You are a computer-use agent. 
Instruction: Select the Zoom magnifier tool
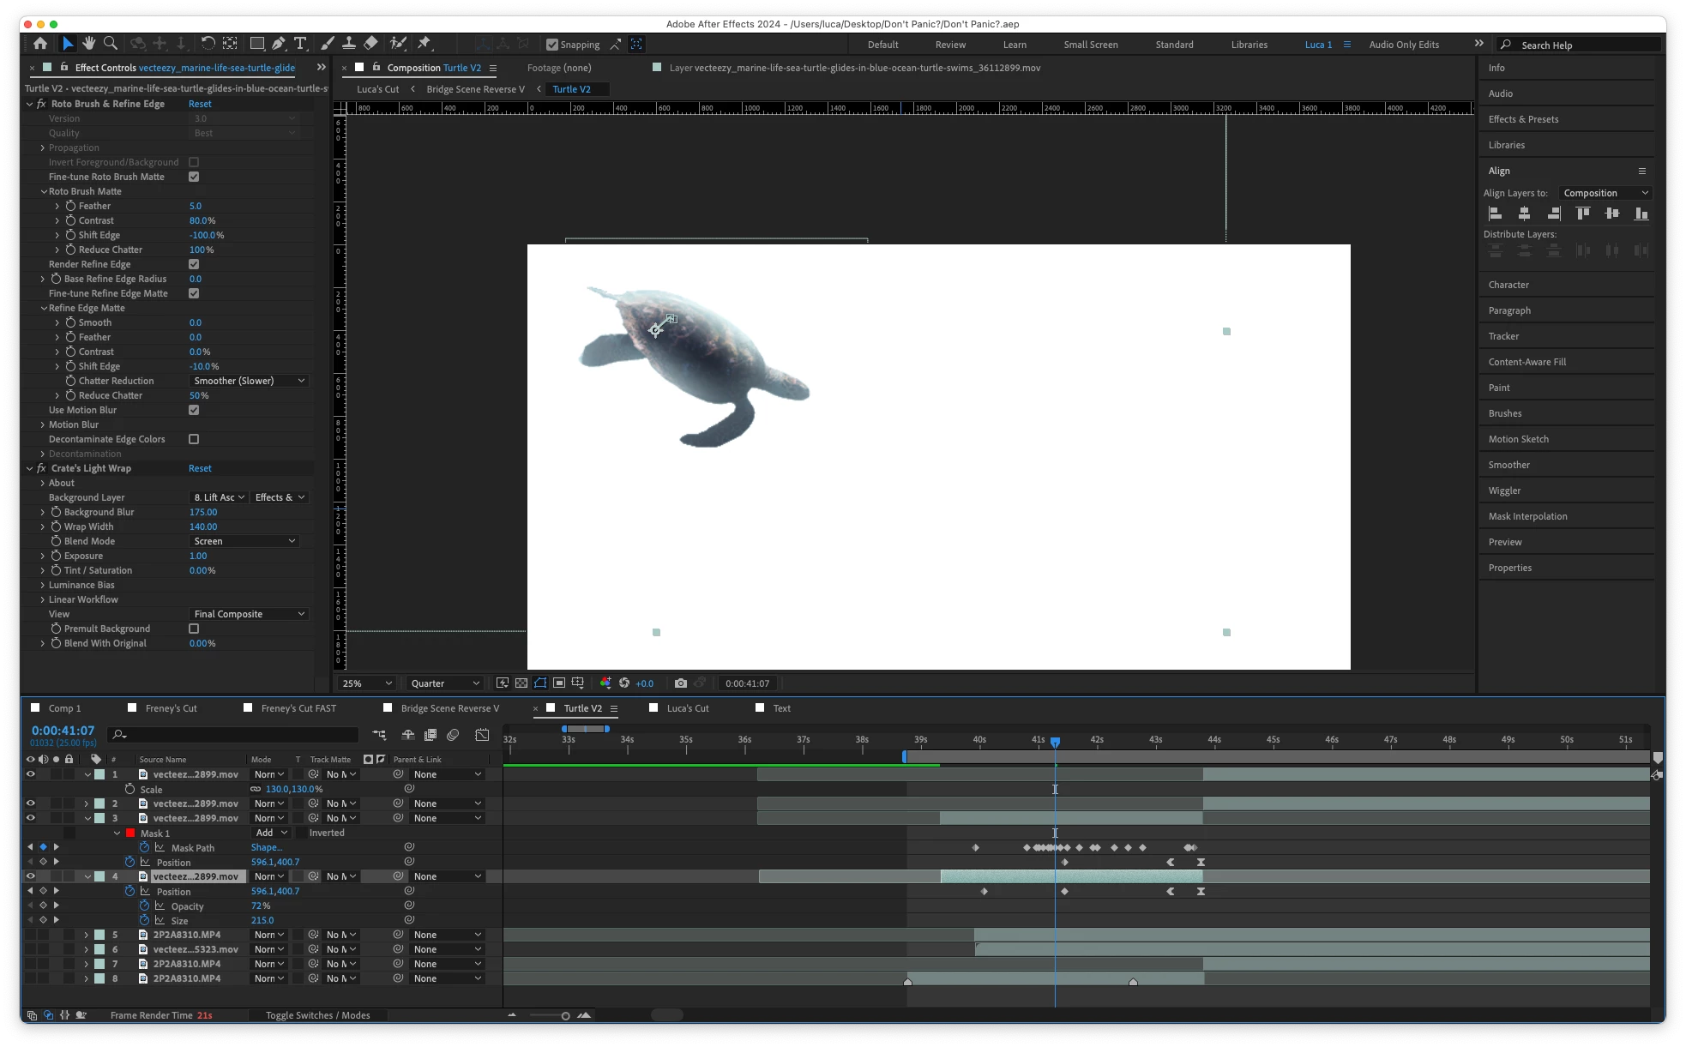111,43
